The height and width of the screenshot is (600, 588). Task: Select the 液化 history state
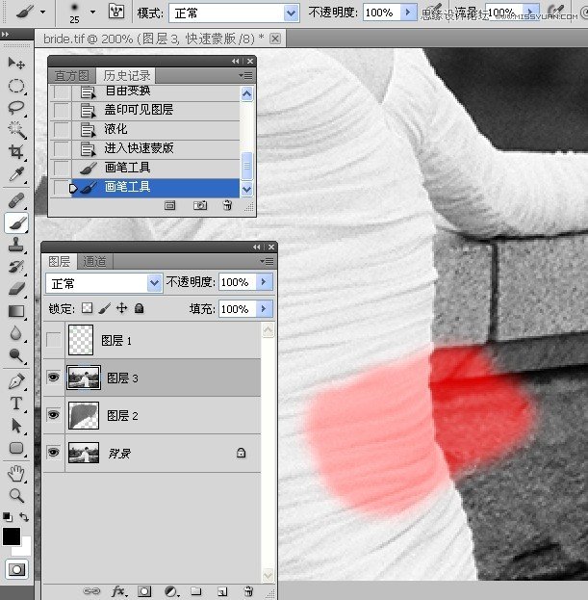144,129
